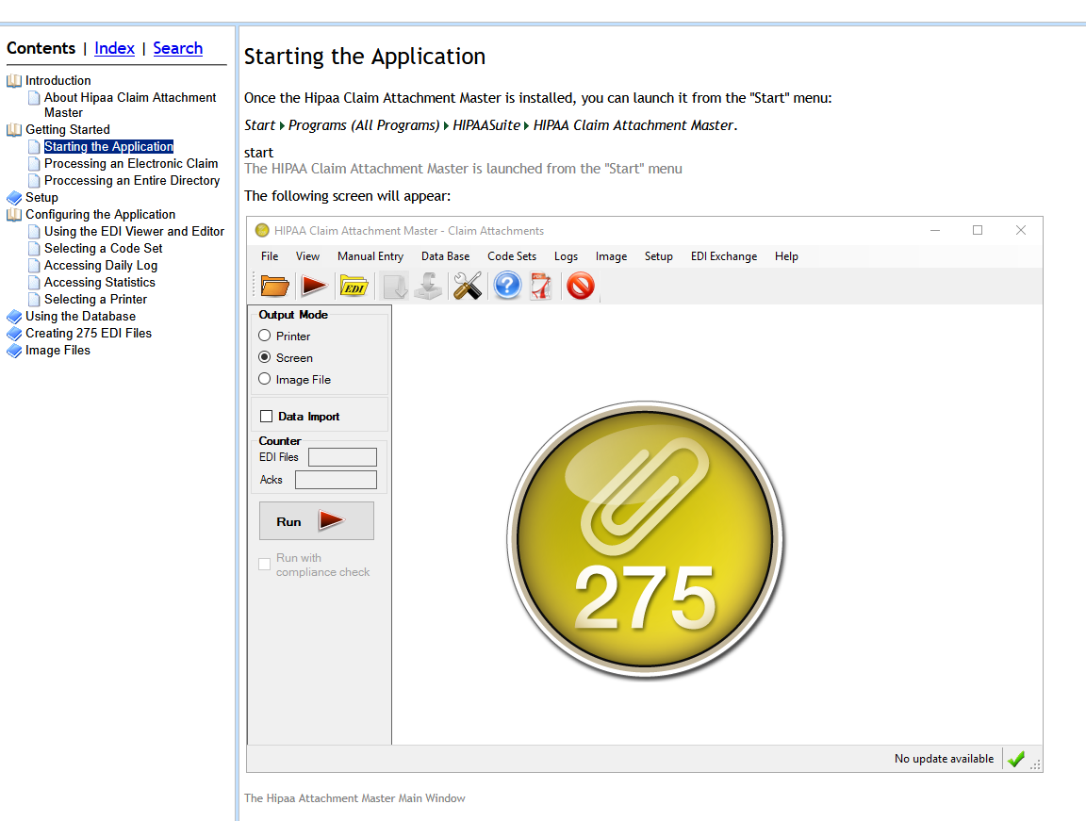Screen dimensions: 1086x821
Task: Click the EDI Files counter field
Action: pyautogui.click(x=342, y=457)
